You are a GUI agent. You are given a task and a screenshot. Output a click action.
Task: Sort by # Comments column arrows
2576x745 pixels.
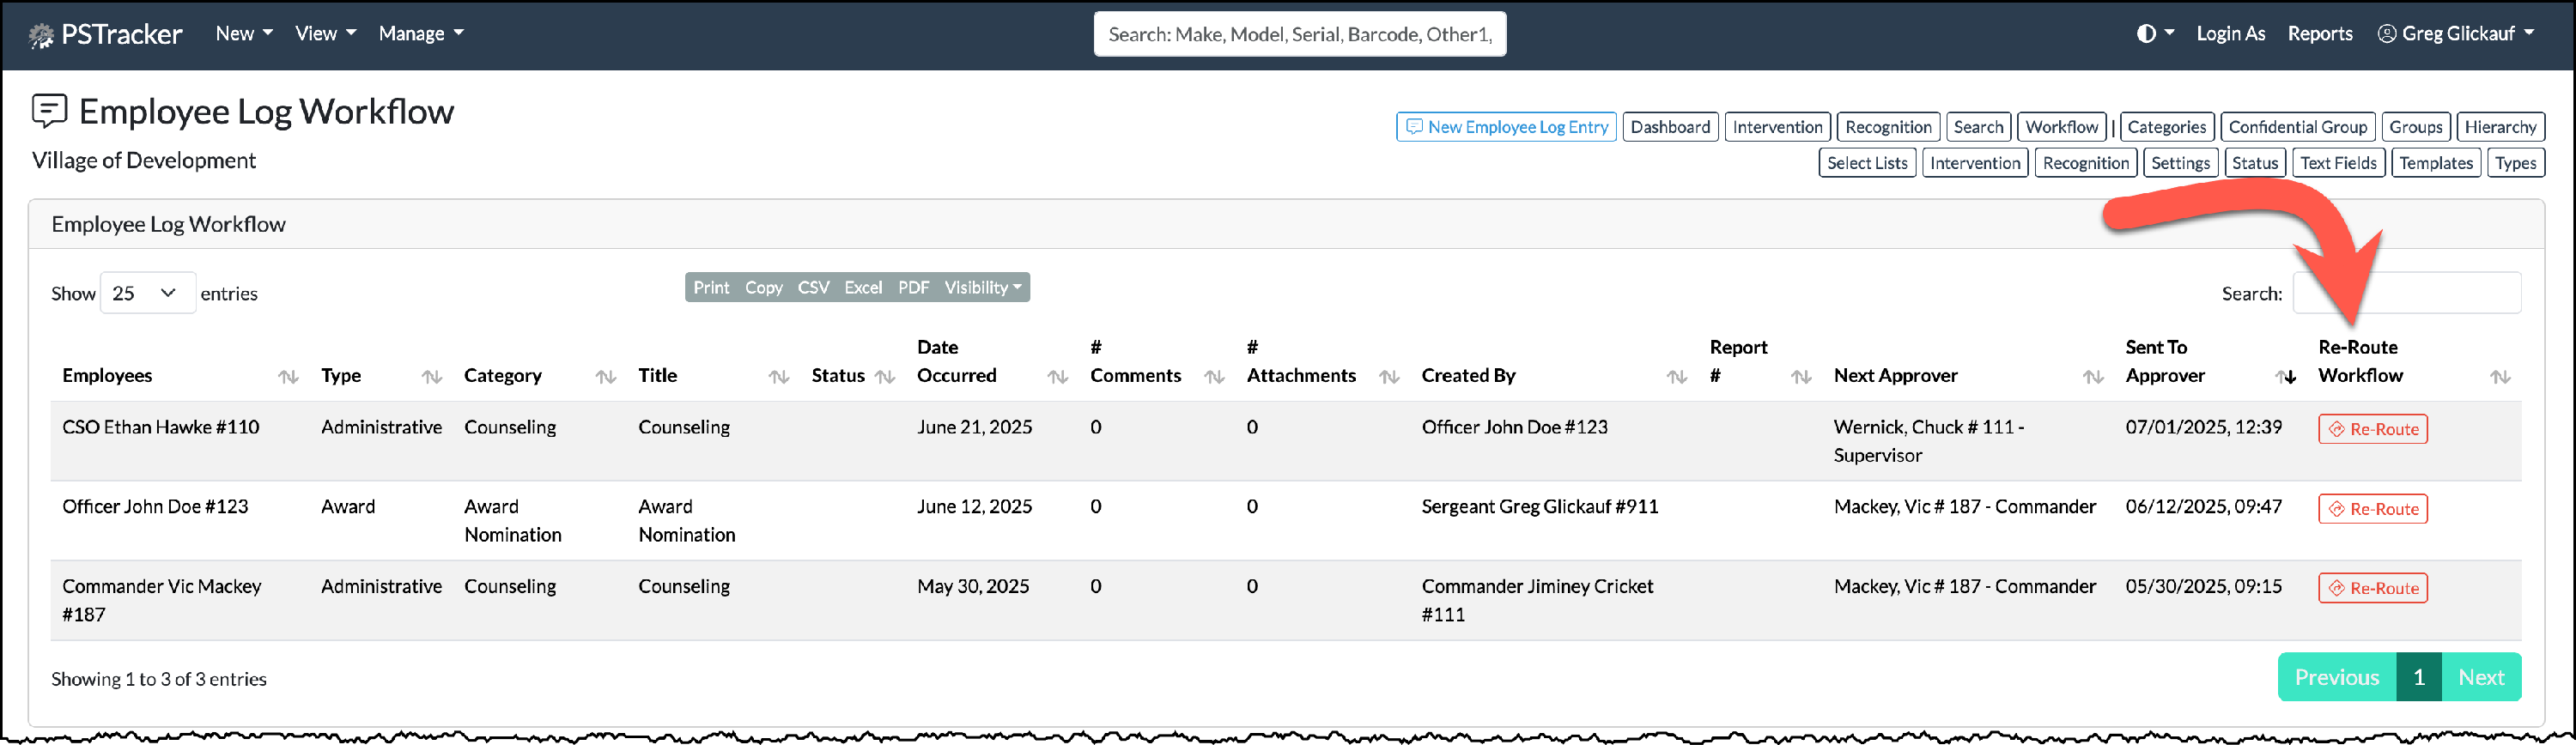click(x=1214, y=377)
